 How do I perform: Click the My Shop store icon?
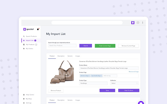coord(24,99)
